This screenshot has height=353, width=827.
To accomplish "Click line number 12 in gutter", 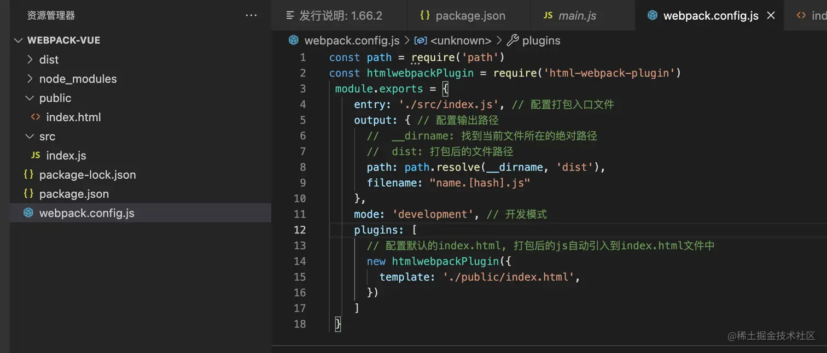I will (x=300, y=230).
